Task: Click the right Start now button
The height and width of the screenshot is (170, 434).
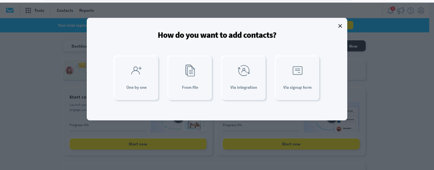Action: click(291, 144)
